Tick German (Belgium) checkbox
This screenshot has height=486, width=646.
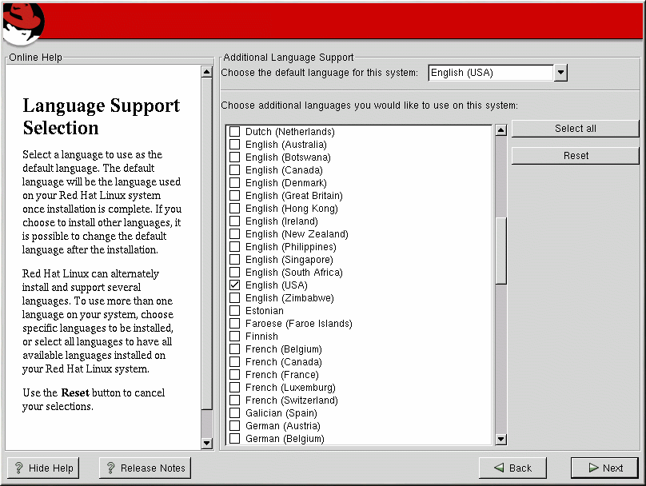click(x=234, y=438)
